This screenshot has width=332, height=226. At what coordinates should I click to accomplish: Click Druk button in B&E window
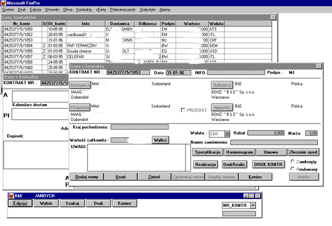(x=99, y=203)
